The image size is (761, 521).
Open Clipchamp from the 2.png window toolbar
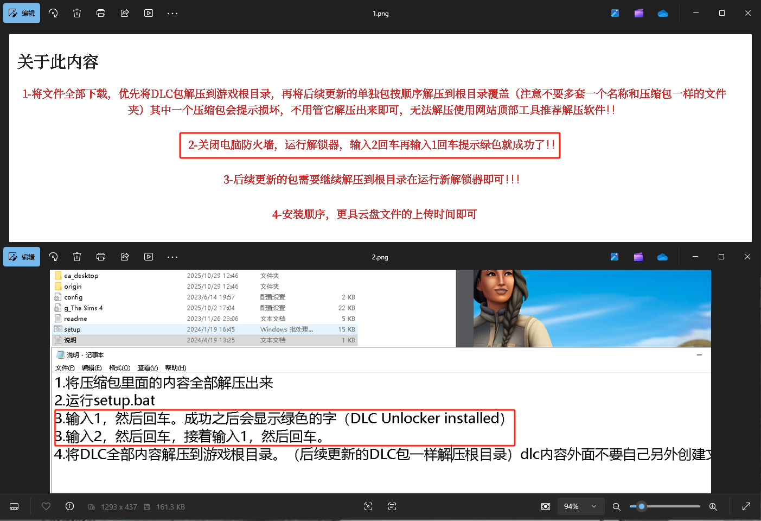pyautogui.click(x=638, y=257)
